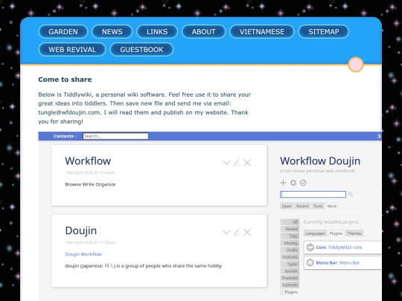The height and width of the screenshot is (301, 402).
Task: Open the GUESTBOOK page
Action: click(141, 49)
